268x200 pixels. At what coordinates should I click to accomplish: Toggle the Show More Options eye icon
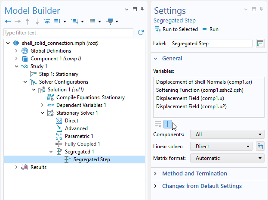click(47, 22)
